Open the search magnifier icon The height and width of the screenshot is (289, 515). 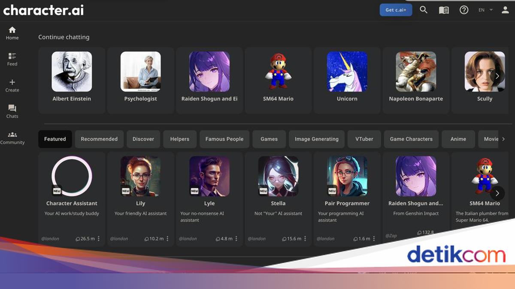pyautogui.click(x=424, y=9)
